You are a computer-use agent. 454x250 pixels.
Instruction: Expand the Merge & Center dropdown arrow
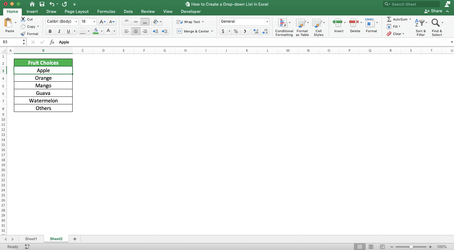[x=212, y=31]
